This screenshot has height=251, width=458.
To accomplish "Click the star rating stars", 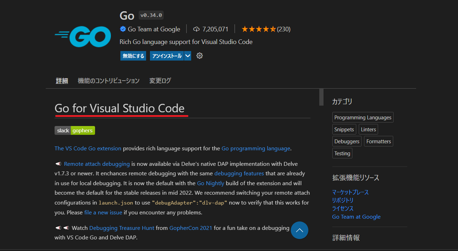I will (x=259, y=29).
